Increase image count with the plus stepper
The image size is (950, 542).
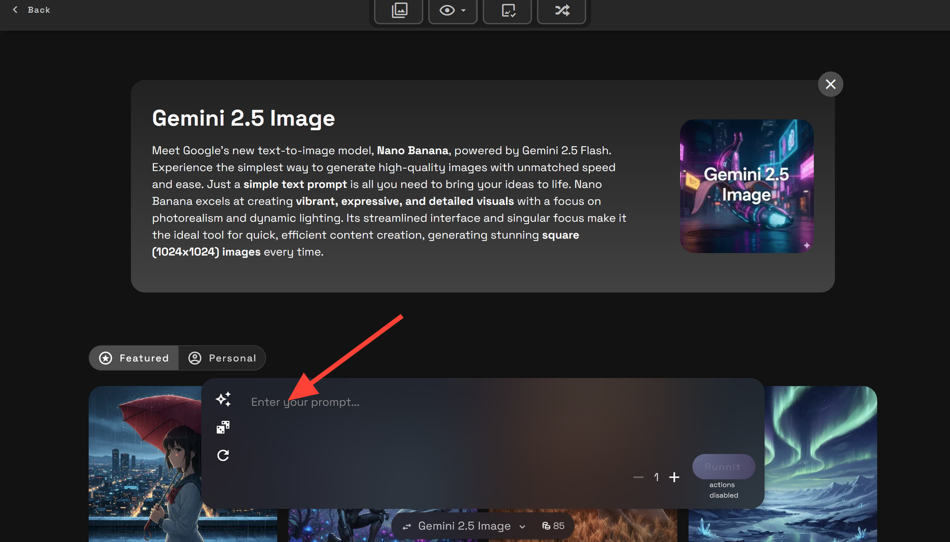coord(674,477)
